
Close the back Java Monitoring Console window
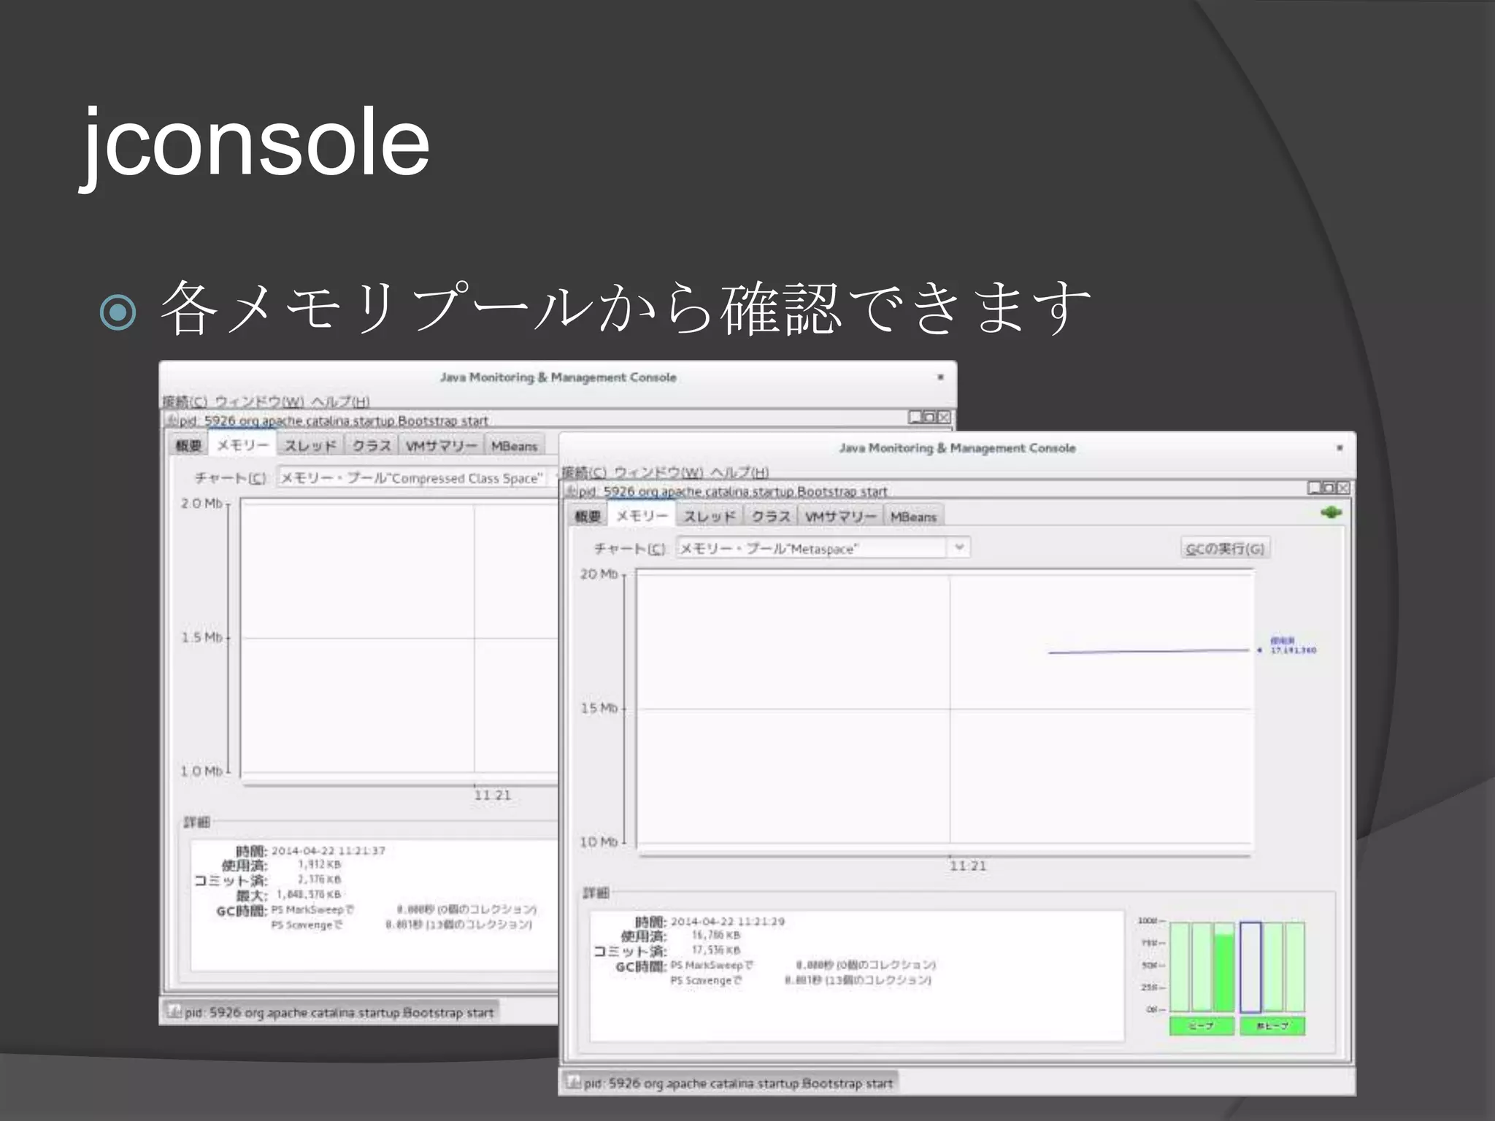[x=940, y=377]
